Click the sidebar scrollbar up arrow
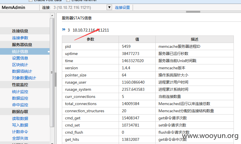 point(52,15)
